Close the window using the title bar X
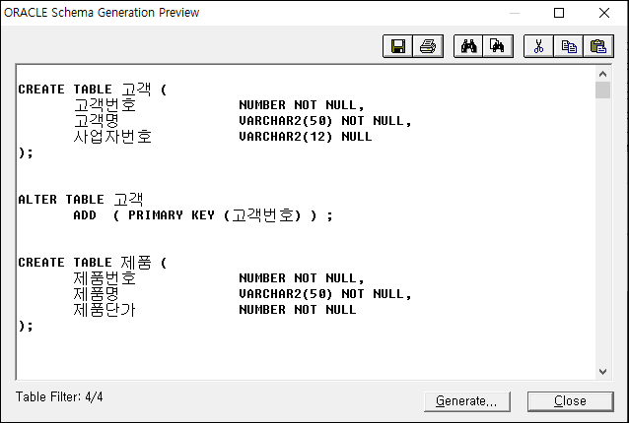 (x=604, y=13)
